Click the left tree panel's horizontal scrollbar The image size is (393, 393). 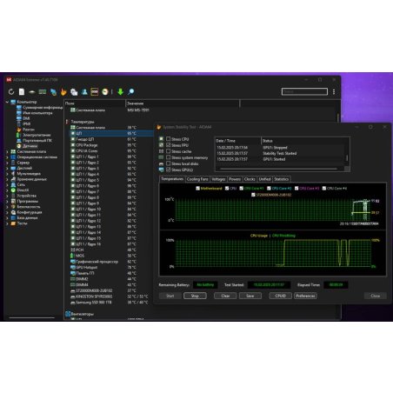[32, 317]
